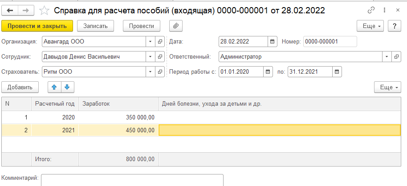Click the back navigation arrow
Screen dimensions: 407x186
click(x=11, y=10)
